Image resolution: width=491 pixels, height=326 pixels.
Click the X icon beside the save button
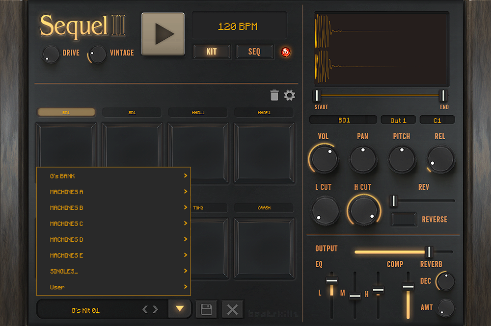[x=232, y=309]
